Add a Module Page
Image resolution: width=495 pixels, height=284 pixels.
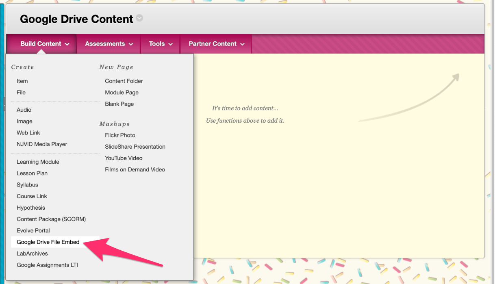(122, 92)
